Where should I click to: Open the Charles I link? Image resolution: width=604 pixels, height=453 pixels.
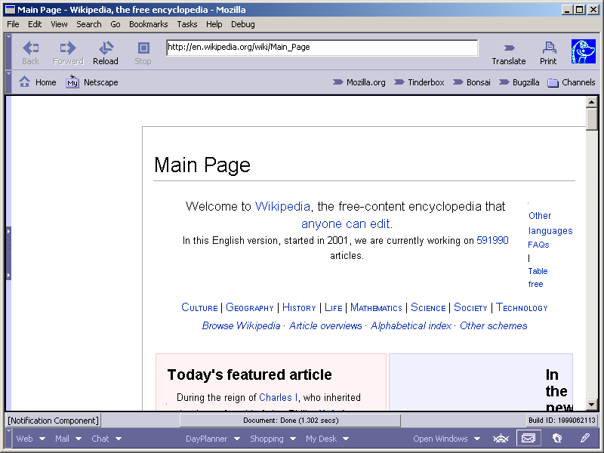click(x=278, y=397)
